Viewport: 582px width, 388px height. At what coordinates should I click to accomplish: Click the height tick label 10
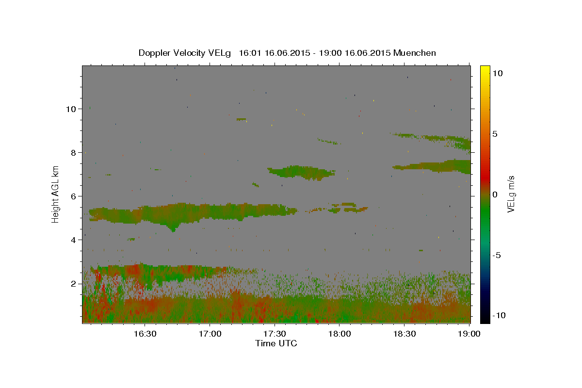[x=71, y=109]
